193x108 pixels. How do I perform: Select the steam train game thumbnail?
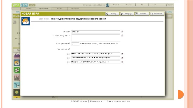tap(17, 55)
